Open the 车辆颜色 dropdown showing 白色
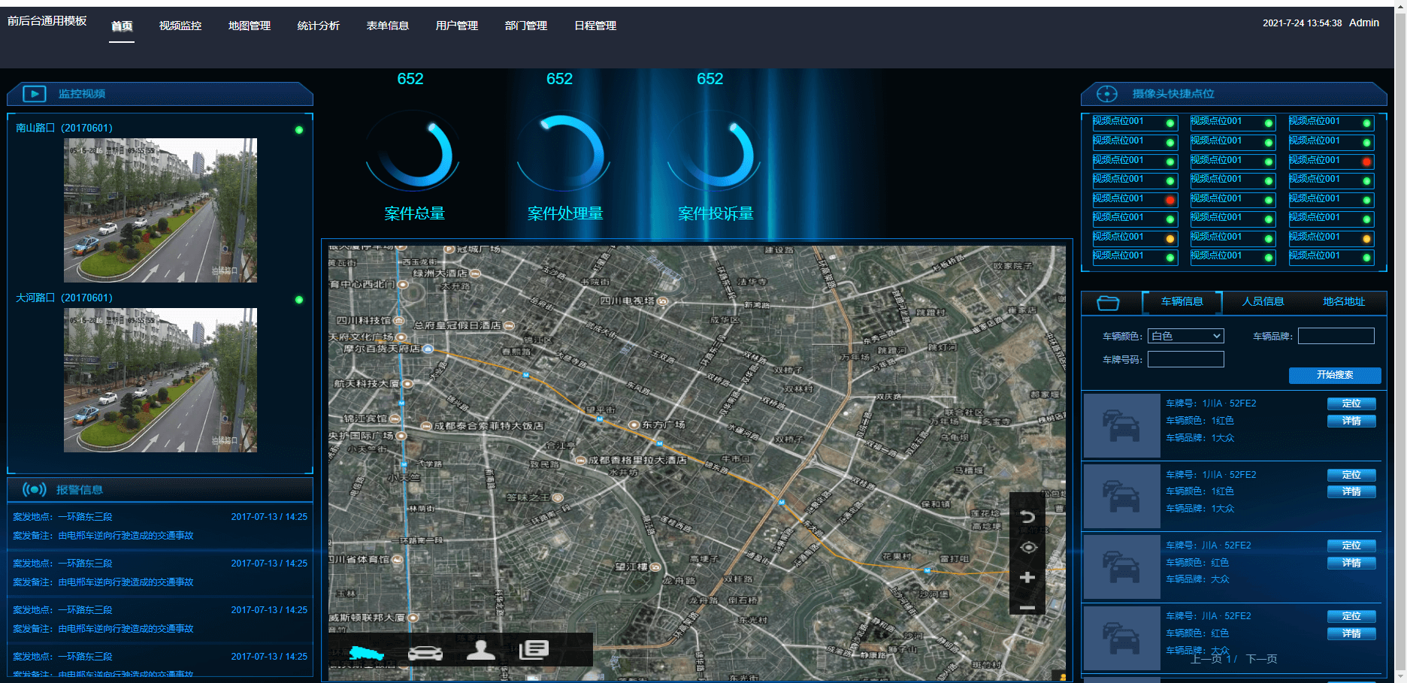Screen dimensions: 1407x683 point(1185,336)
